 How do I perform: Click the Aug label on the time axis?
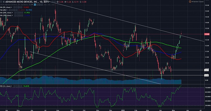tap(58, 110)
